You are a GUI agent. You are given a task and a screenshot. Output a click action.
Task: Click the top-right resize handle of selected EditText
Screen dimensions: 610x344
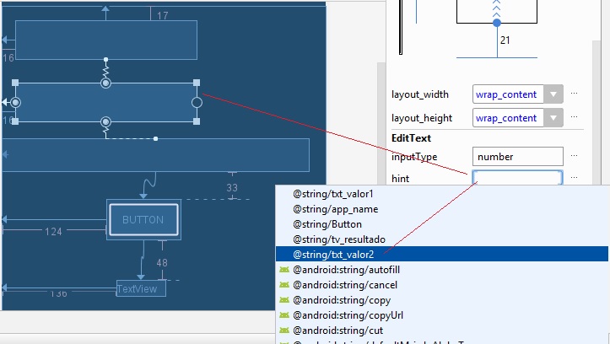[x=197, y=83]
